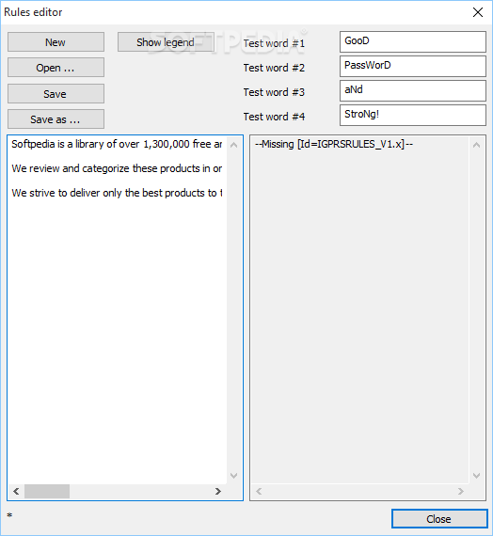
Task: Click the line starting 'We review and categorize'
Action: [117, 168]
